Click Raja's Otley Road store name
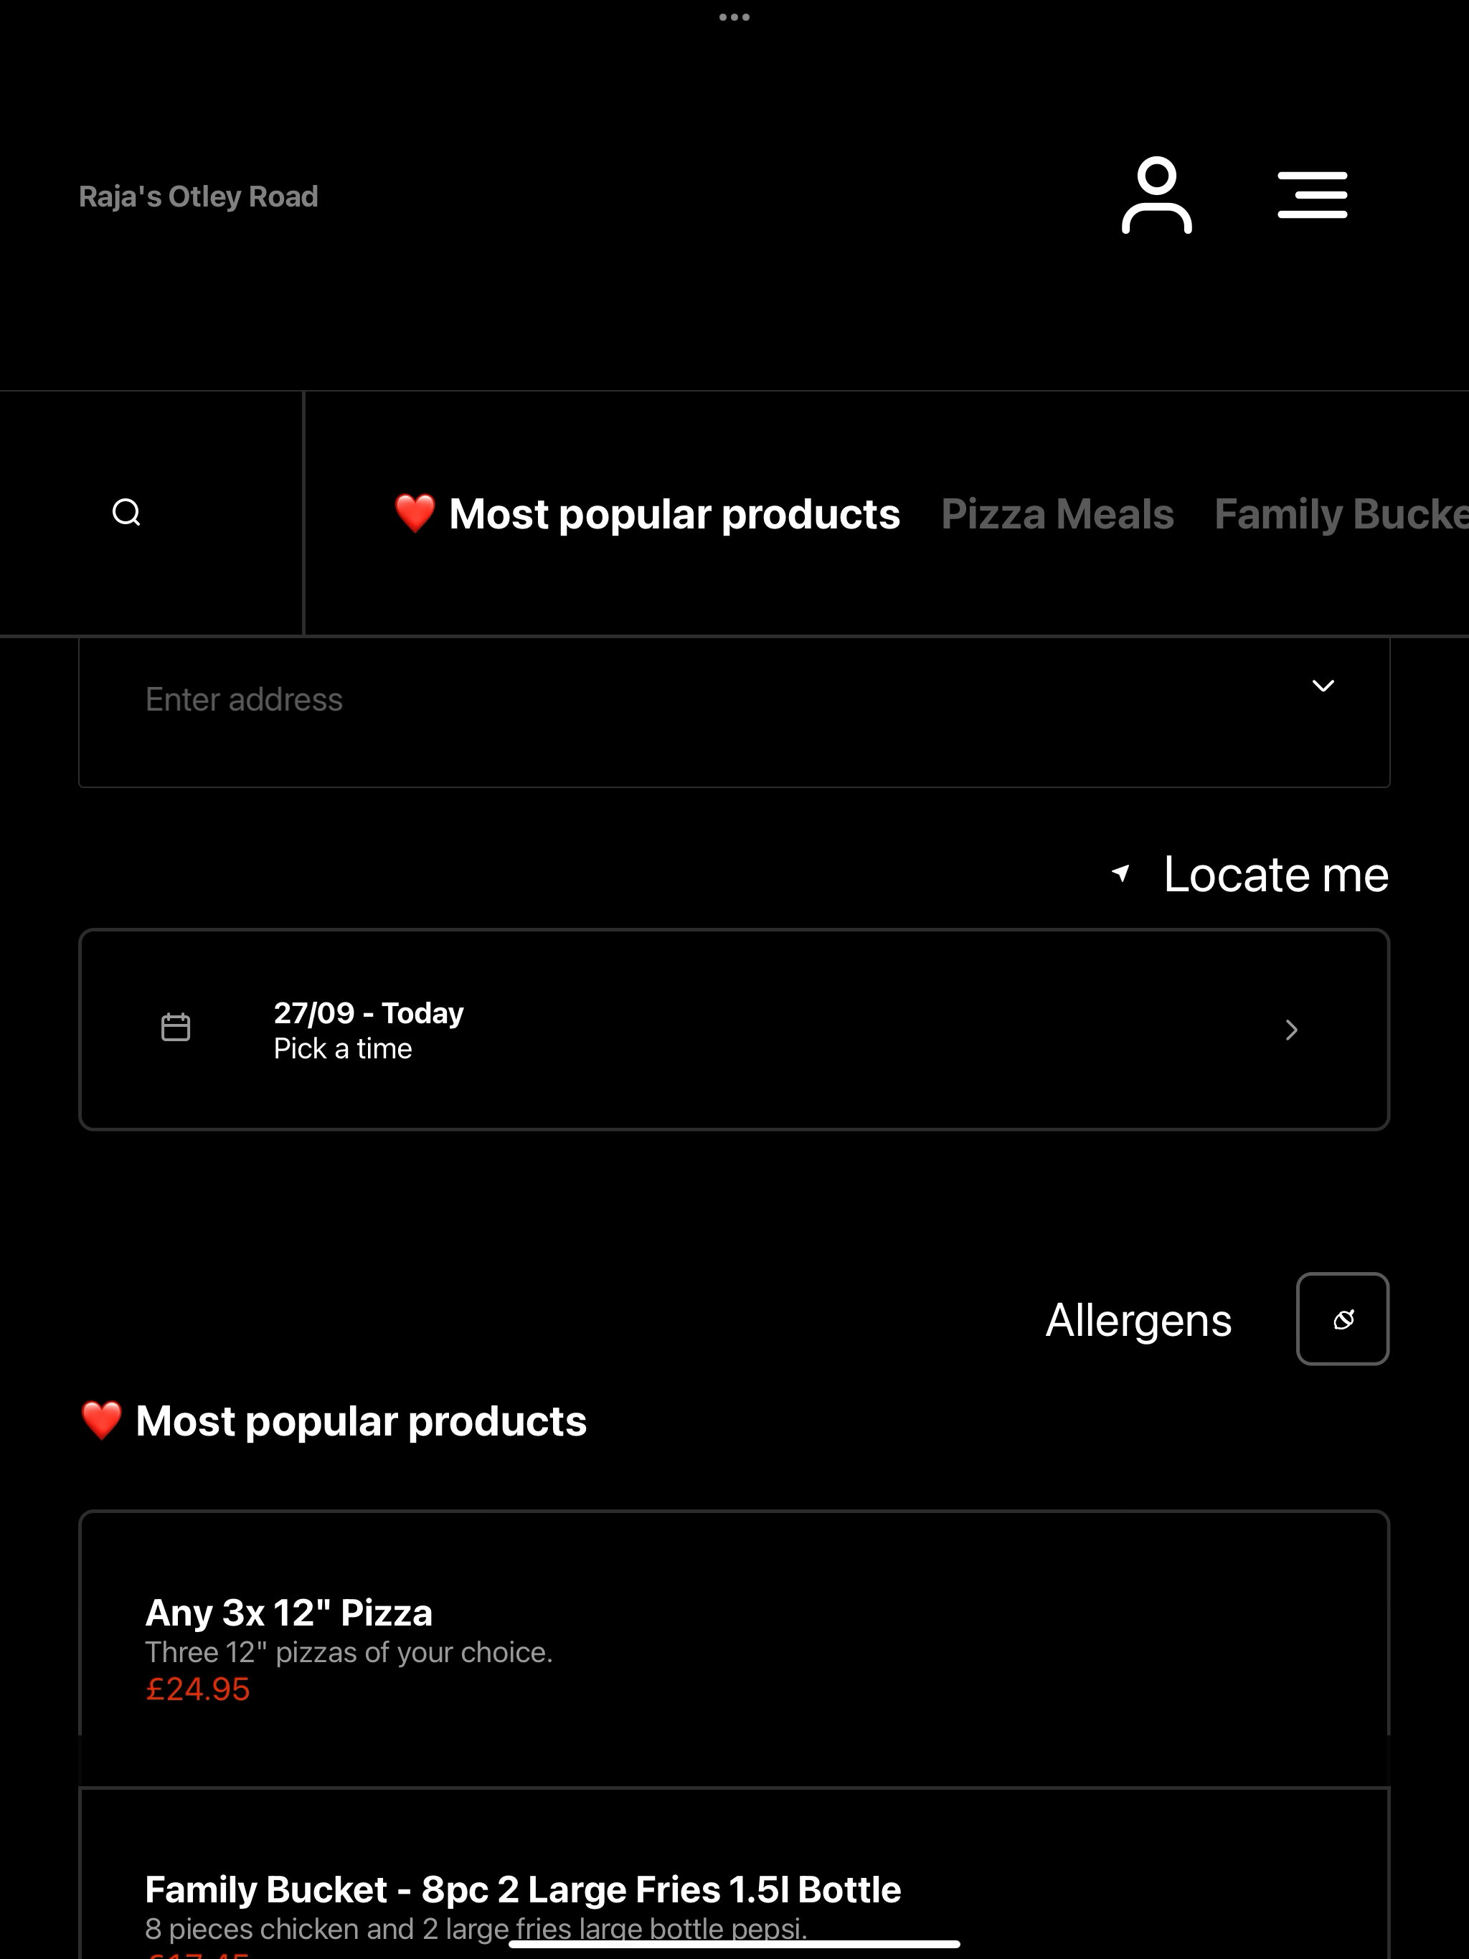This screenshot has height=1959, width=1469. 199,196
